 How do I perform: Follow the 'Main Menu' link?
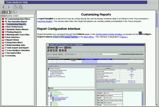click(89, 37)
